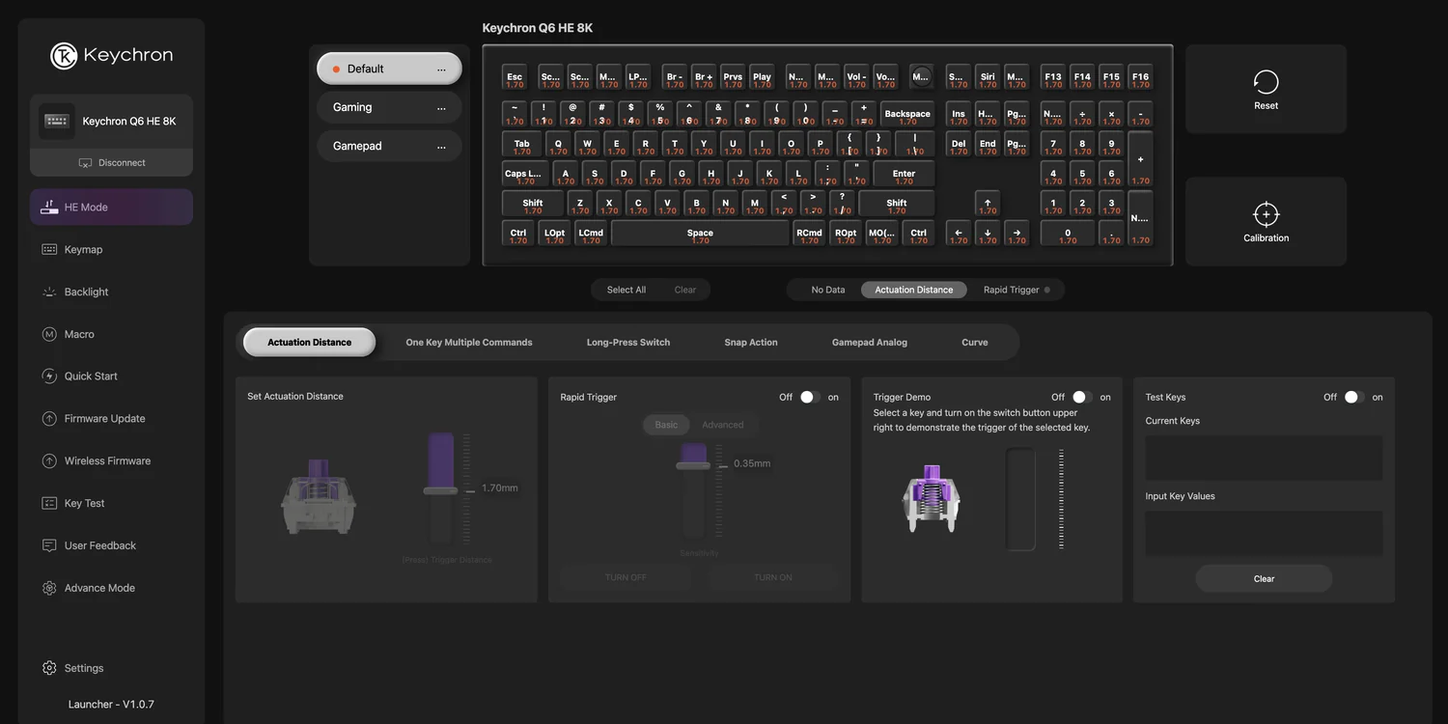Show Actuation Distance values on keyboard view

[914, 290]
